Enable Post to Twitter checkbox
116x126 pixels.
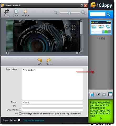19,120
